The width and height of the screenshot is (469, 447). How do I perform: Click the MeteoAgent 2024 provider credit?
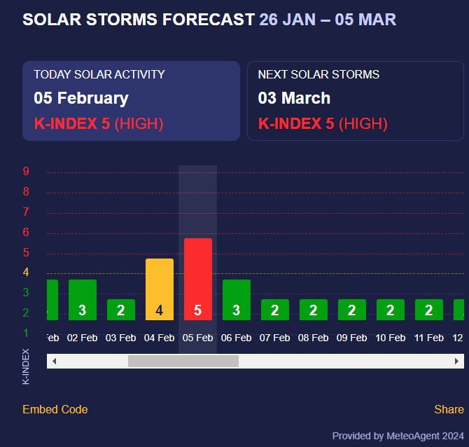click(398, 436)
